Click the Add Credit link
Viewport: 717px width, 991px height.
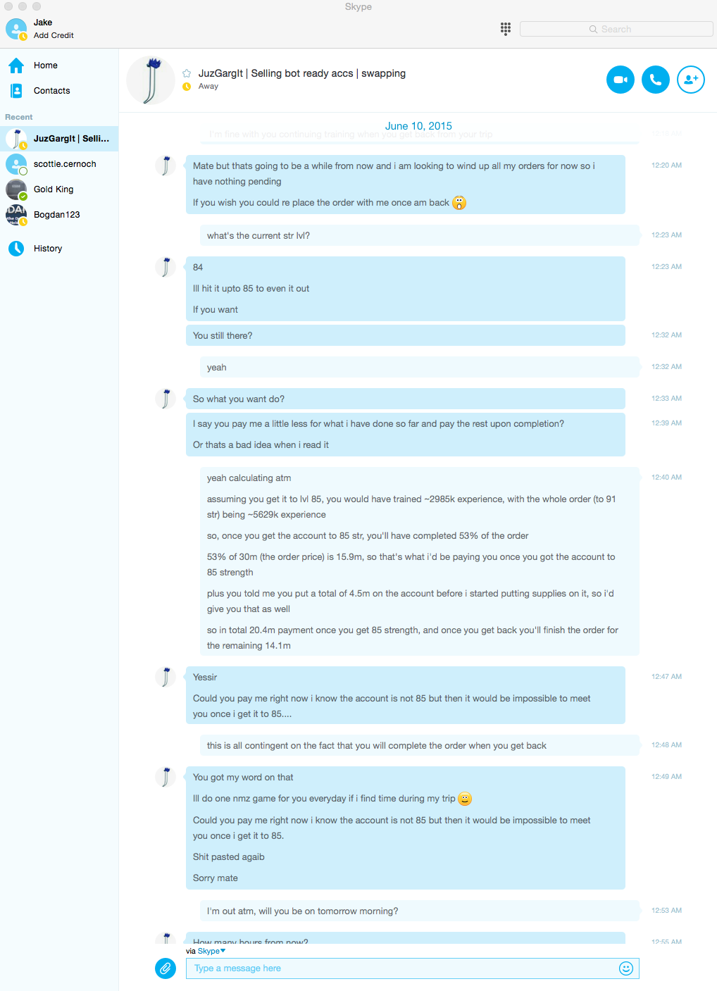click(54, 35)
